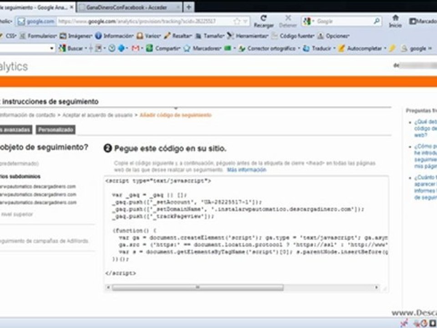
Task: Open the Más información link
Action: (x=246, y=169)
